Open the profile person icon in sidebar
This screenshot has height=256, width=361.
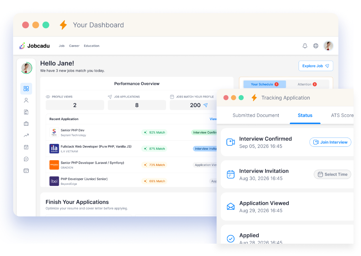(x=26, y=100)
